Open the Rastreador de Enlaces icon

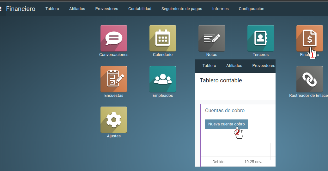pyautogui.click(x=309, y=79)
